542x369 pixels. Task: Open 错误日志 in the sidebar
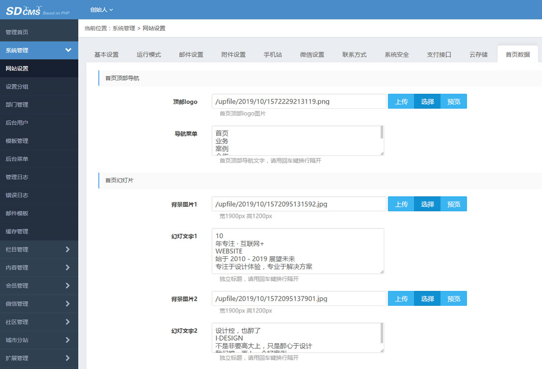pos(39,195)
